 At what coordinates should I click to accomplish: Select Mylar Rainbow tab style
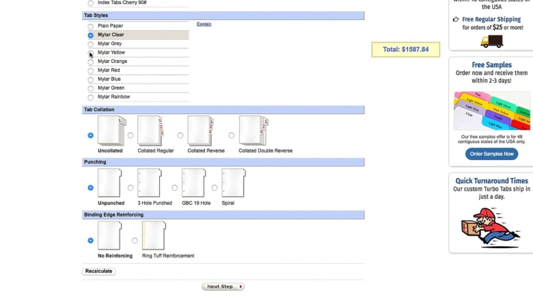click(90, 97)
